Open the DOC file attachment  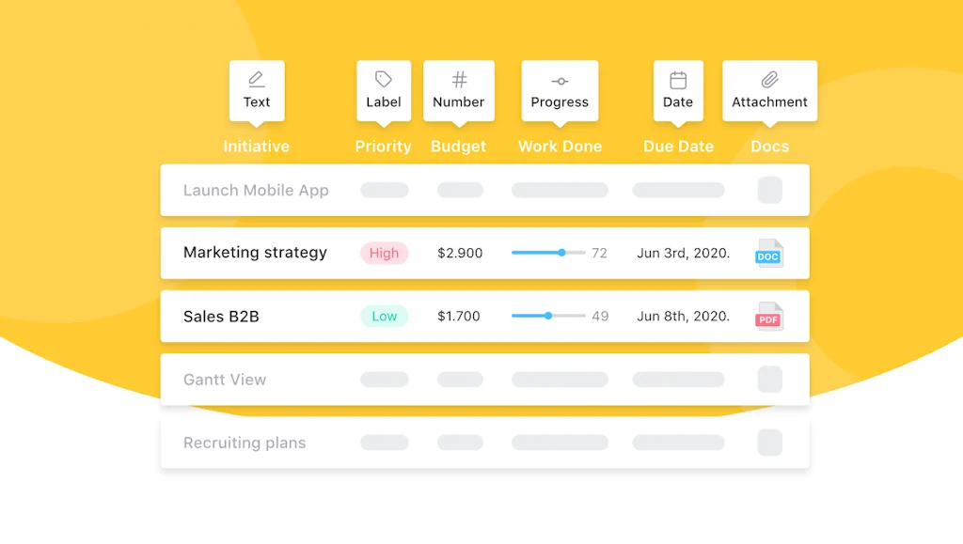coord(769,253)
